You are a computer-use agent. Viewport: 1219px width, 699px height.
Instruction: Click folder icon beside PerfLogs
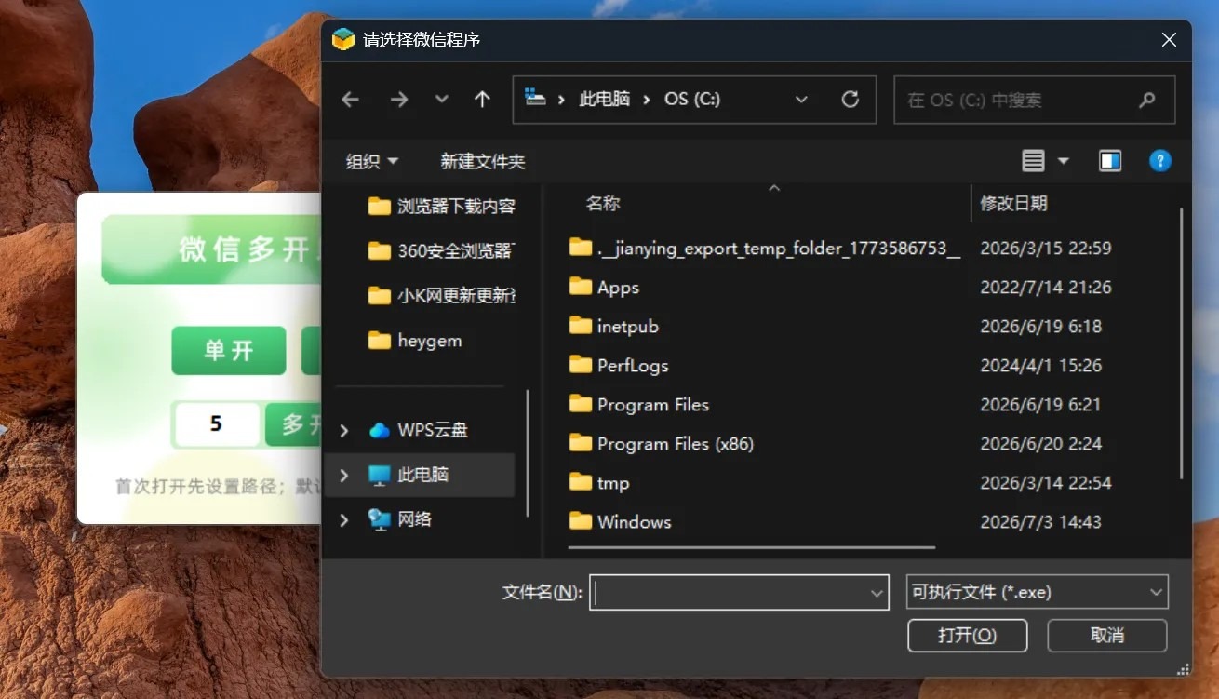581,365
